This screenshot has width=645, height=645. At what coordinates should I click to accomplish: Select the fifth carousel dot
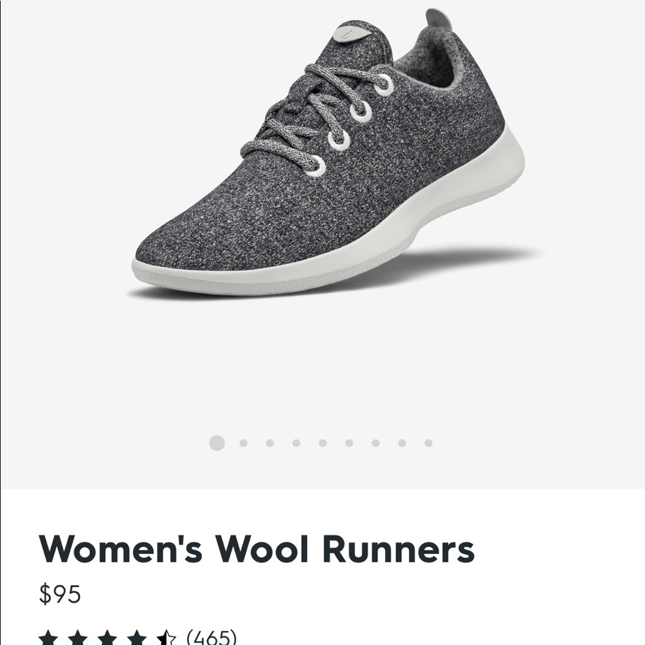click(x=321, y=443)
